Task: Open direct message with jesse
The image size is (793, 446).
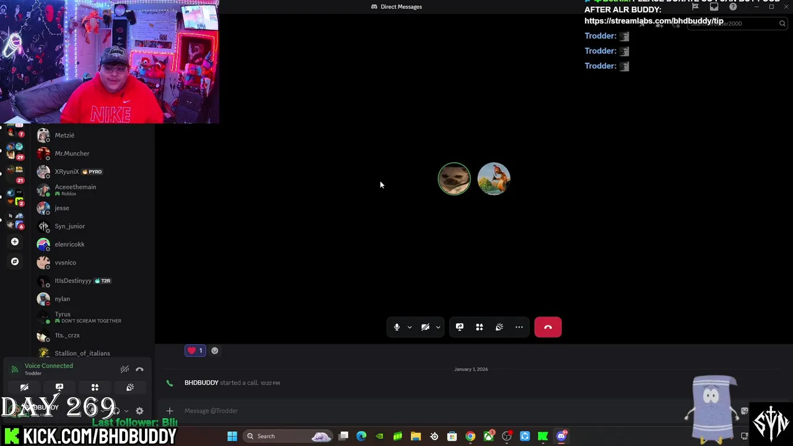Action: coord(93,208)
